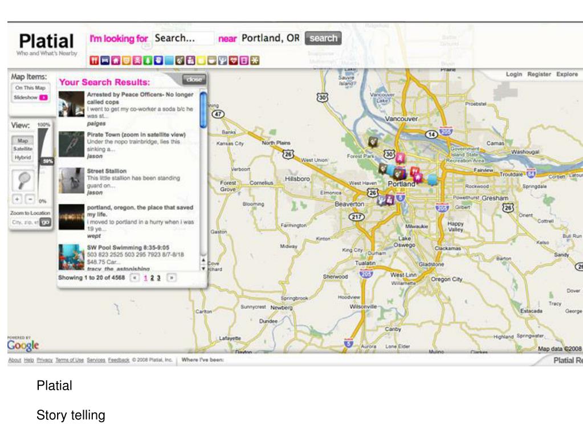Go to next results page arrow
This screenshot has width=583, height=437.
pos(172,277)
